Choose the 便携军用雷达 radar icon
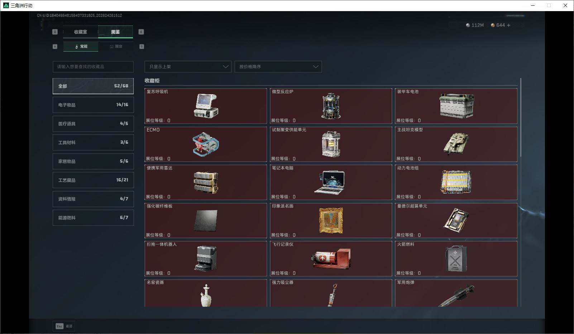The height and width of the screenshot is (334, 574). pyautogui.click(x=206, y=182)
